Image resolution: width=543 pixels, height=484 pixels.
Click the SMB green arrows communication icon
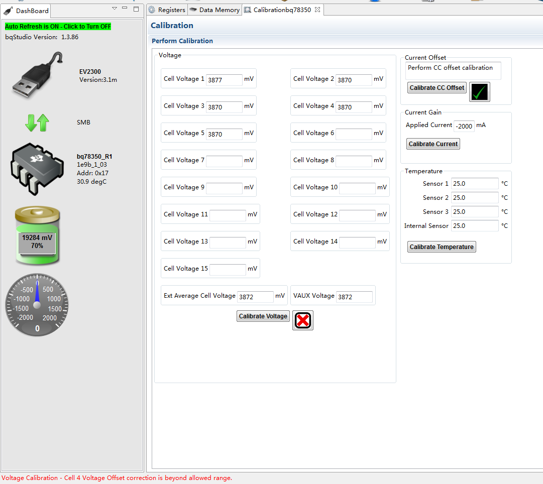37,123
